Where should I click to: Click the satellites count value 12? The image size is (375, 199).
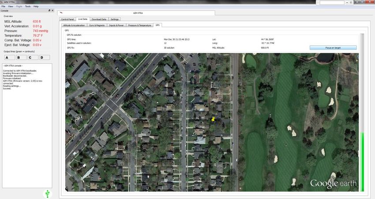(x=165, y=43)
